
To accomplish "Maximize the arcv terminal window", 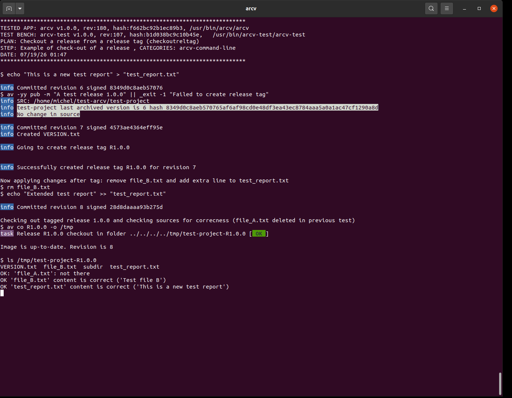I will (479, 8).
